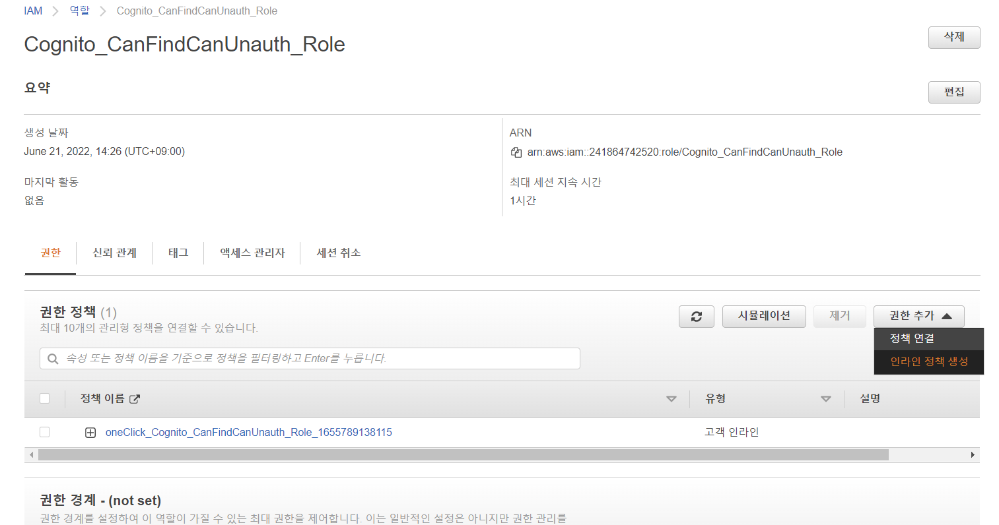Sort by 정책 이름 column arrow
Screen dimensions: 999x525
[x=672, y=399]
